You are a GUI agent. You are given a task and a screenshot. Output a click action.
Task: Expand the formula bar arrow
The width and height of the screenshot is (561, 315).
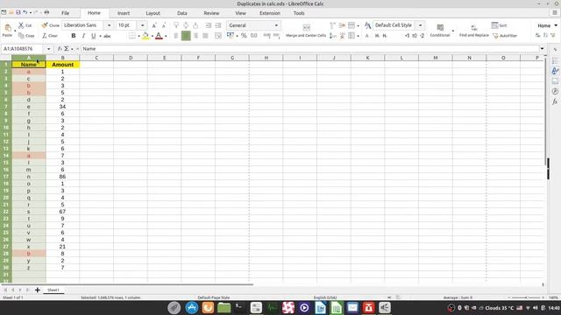click(x=542, y=49)
